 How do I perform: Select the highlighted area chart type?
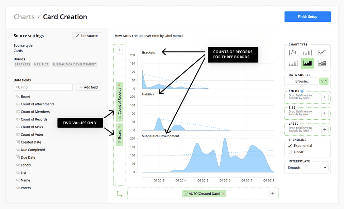[307, 63]
